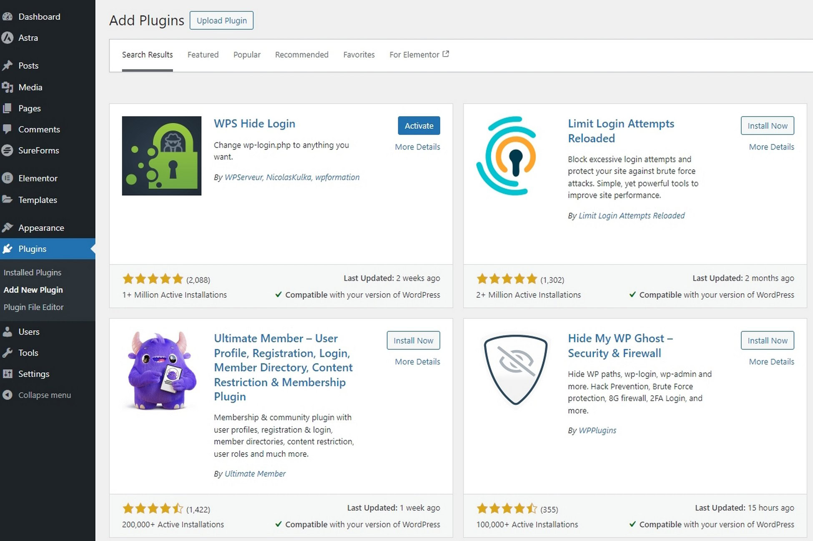Open More Details for Ultimate Member
This screenshot has width=813, height=541.
[417, 362]
